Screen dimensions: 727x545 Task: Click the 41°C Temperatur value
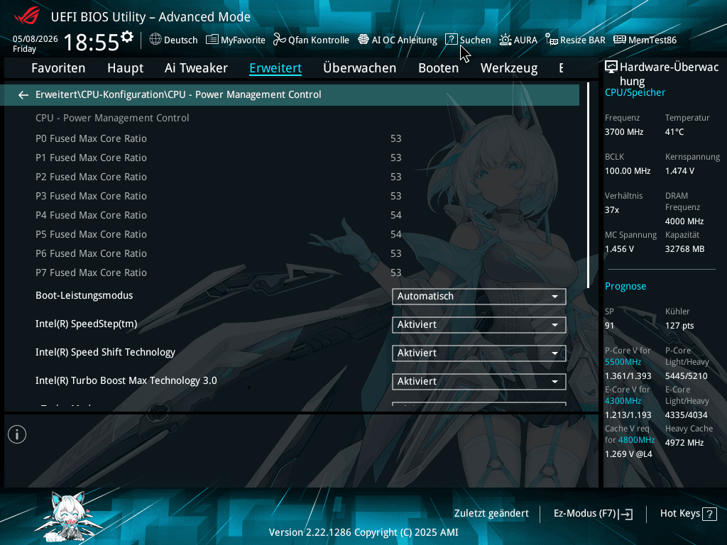pos(674,132)
